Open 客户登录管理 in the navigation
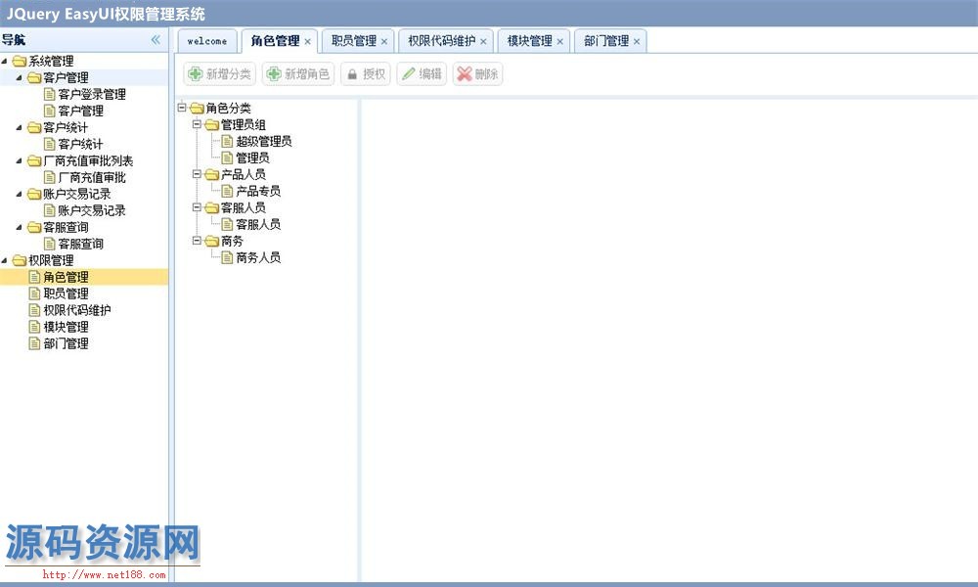 coord(92,95)
